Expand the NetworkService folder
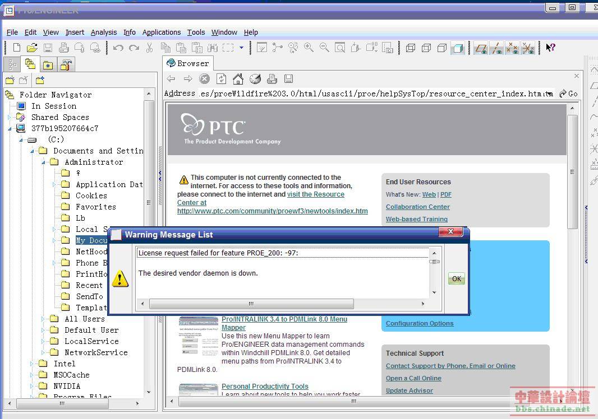 (43, 353)
